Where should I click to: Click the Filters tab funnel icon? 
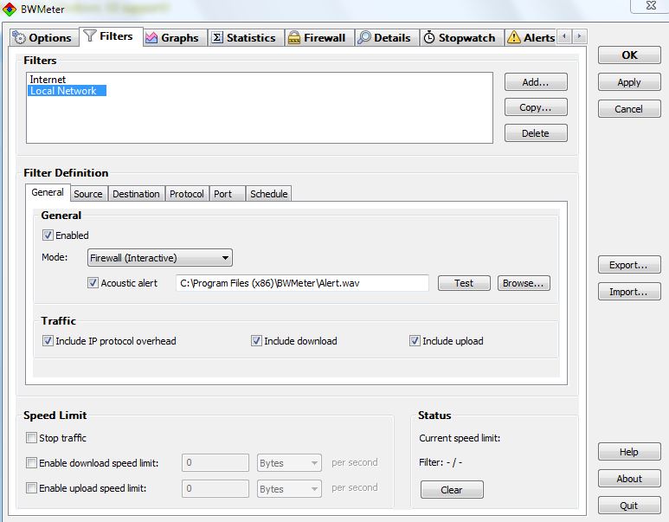[x=90, y=35]
